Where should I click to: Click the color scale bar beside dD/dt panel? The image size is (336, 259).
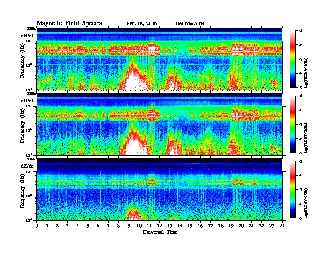click(293, 124)
